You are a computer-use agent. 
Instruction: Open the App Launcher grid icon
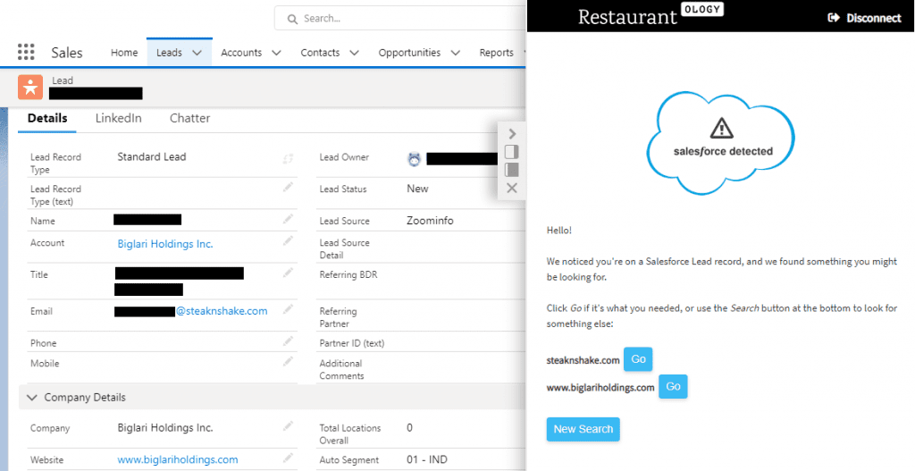(x=26, y=52)
